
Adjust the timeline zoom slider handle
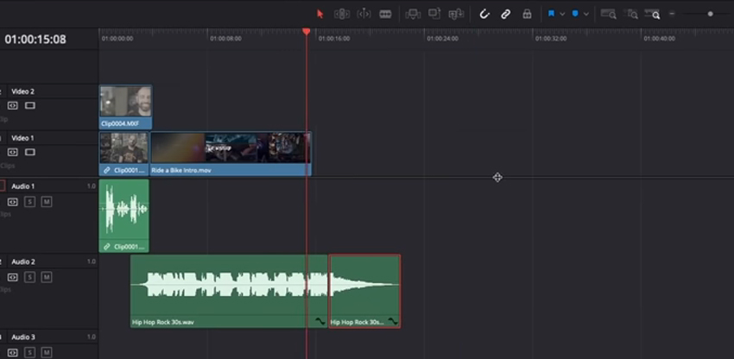[x=711, y=14]
